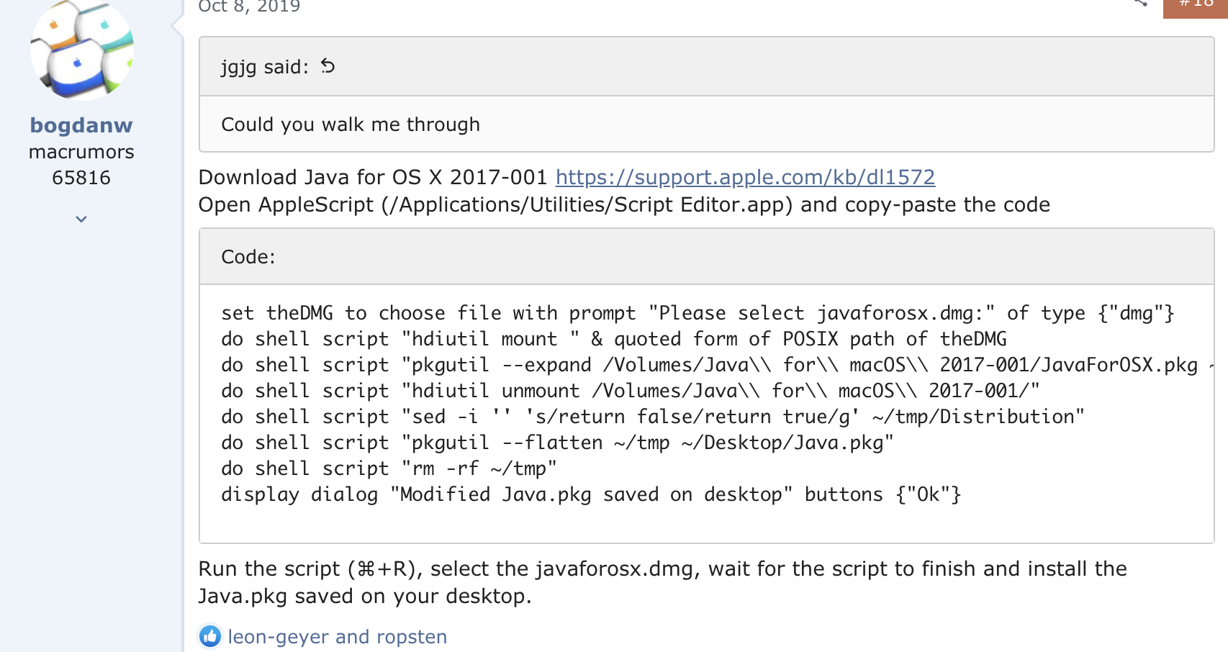Click the 'macrumors 65816' user title
Screen dimensions: 1228x652
pyautogui.click(x=81, y=165)
